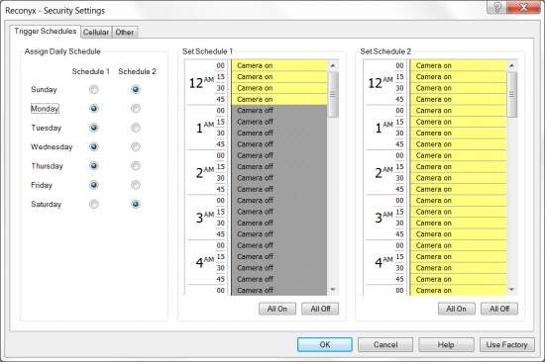Select Schedule 2 for Friday
This screenshot has height=362, width=545.
click(x=136, y=185)
